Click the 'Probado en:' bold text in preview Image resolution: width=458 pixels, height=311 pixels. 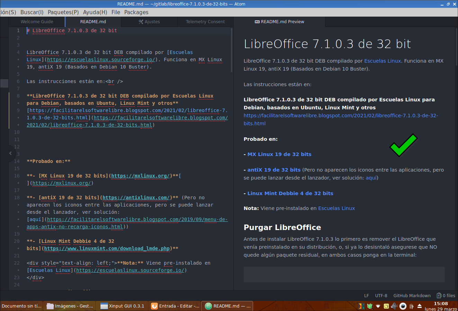click(x=261, y=139)
